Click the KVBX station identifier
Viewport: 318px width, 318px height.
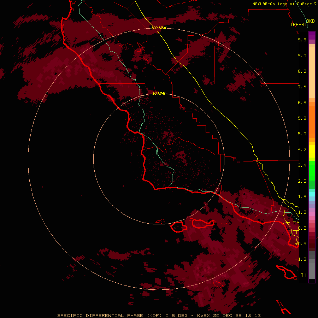pos(204,316)
